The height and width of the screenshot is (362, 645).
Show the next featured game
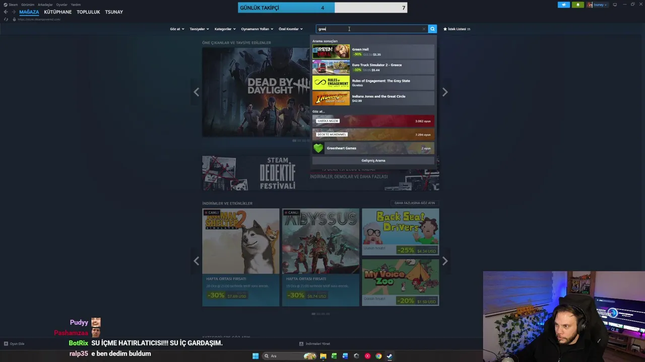[x=444, y=92]
